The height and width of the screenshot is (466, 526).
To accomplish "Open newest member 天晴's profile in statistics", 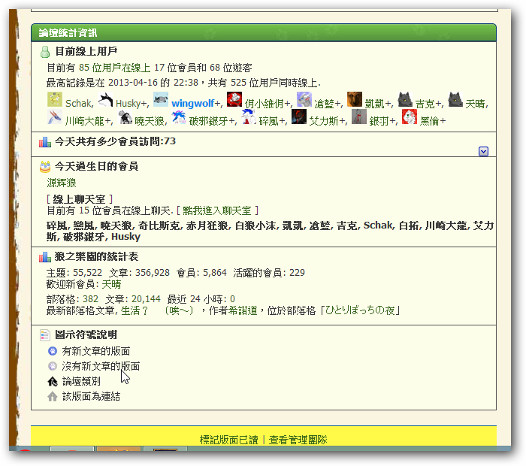I will pos(111,284).
